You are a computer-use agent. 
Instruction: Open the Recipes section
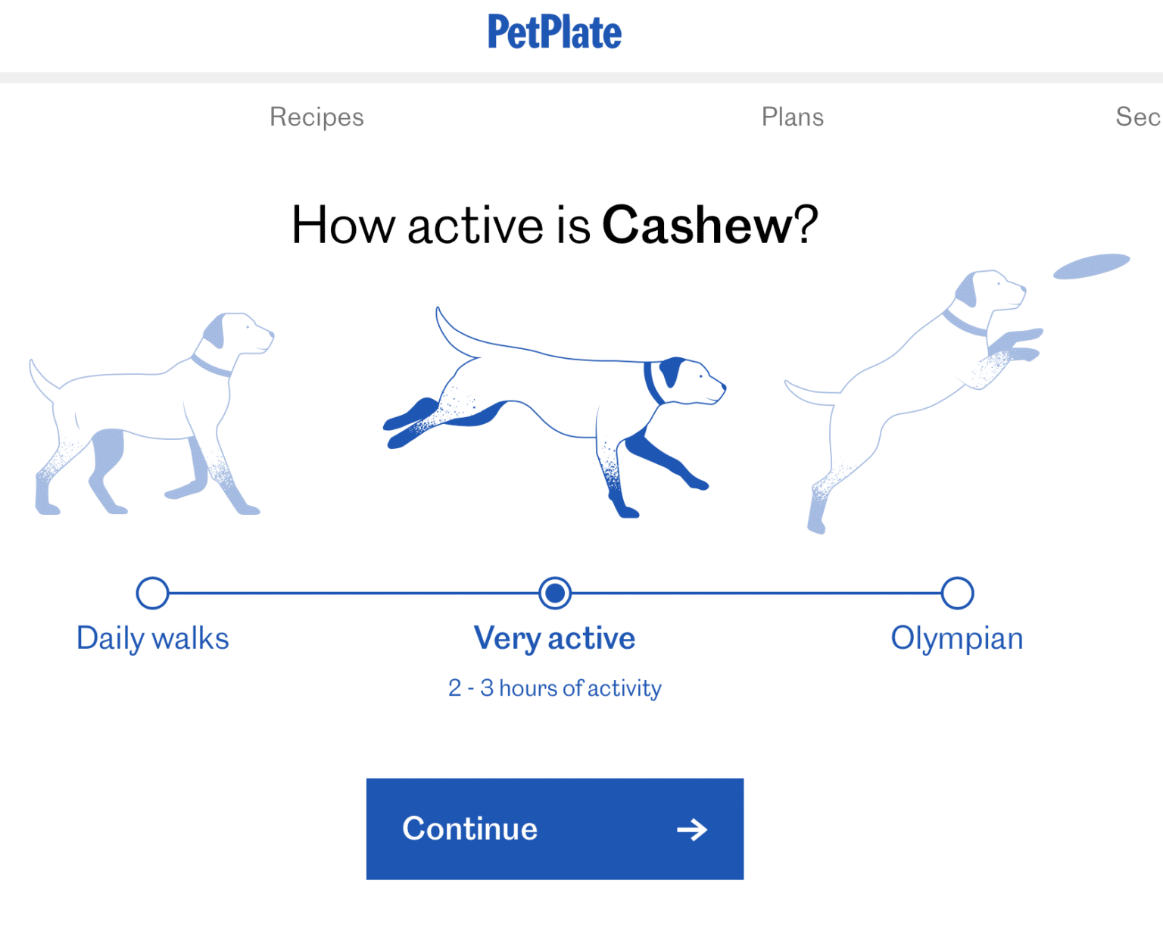tap(316, 117)
